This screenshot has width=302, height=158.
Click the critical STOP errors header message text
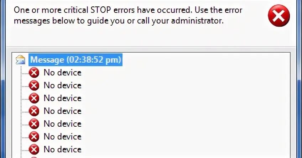128,16
